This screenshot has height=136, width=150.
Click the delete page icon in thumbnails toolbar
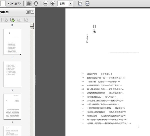[x=6, y=20]
